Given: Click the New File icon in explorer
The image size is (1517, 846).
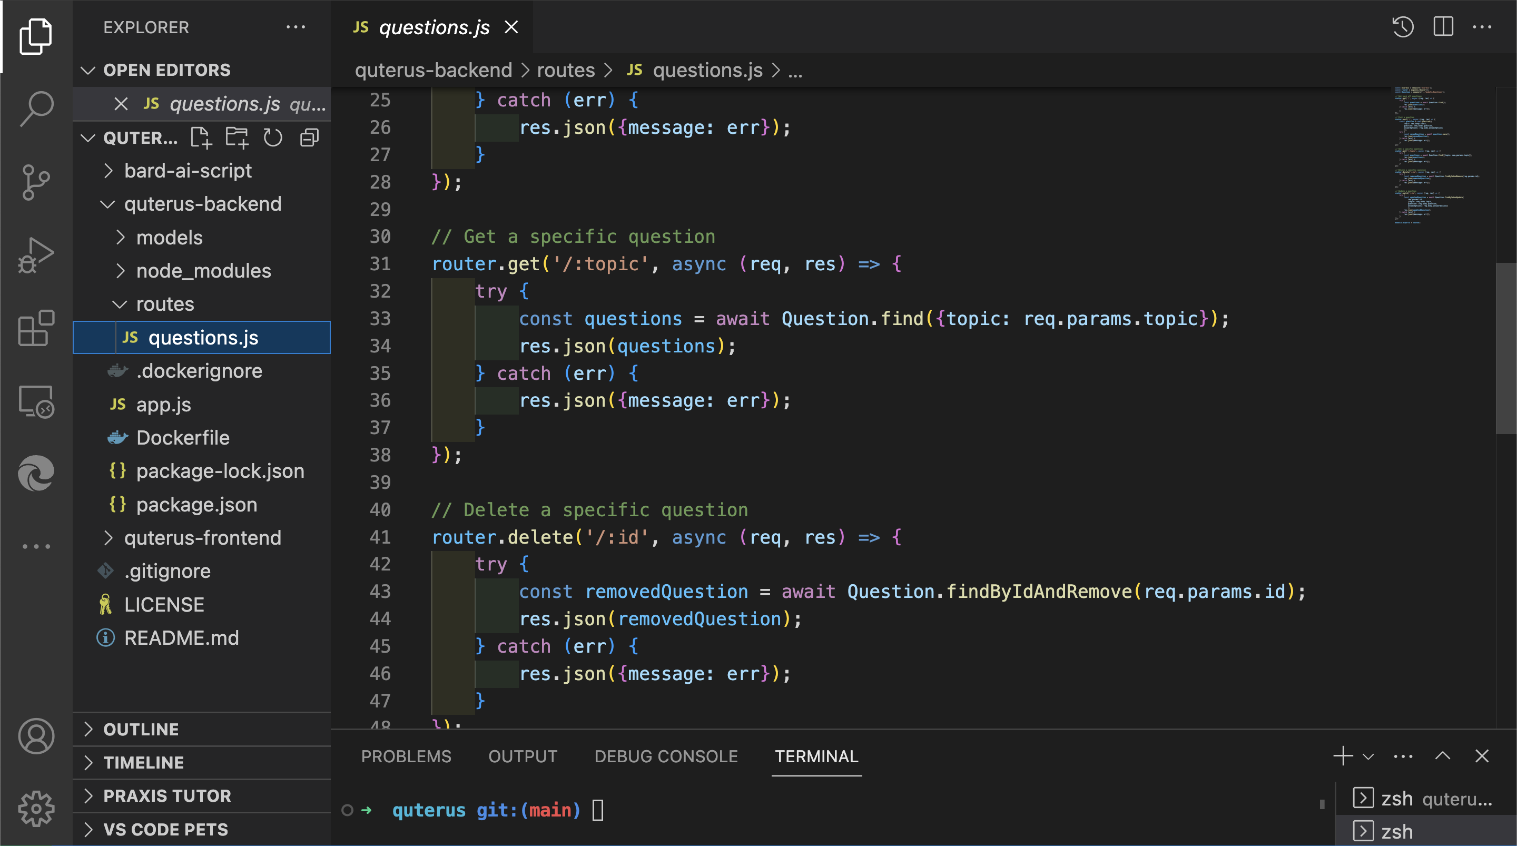Looking at the screenshot, I should pos(200,138).
